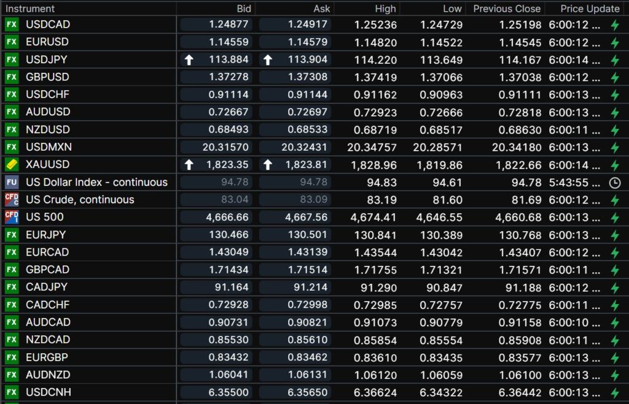This screenshot has height=404, width=629.
Task: Click the FX icon beside USDCAD
Action: coord(12,25)
